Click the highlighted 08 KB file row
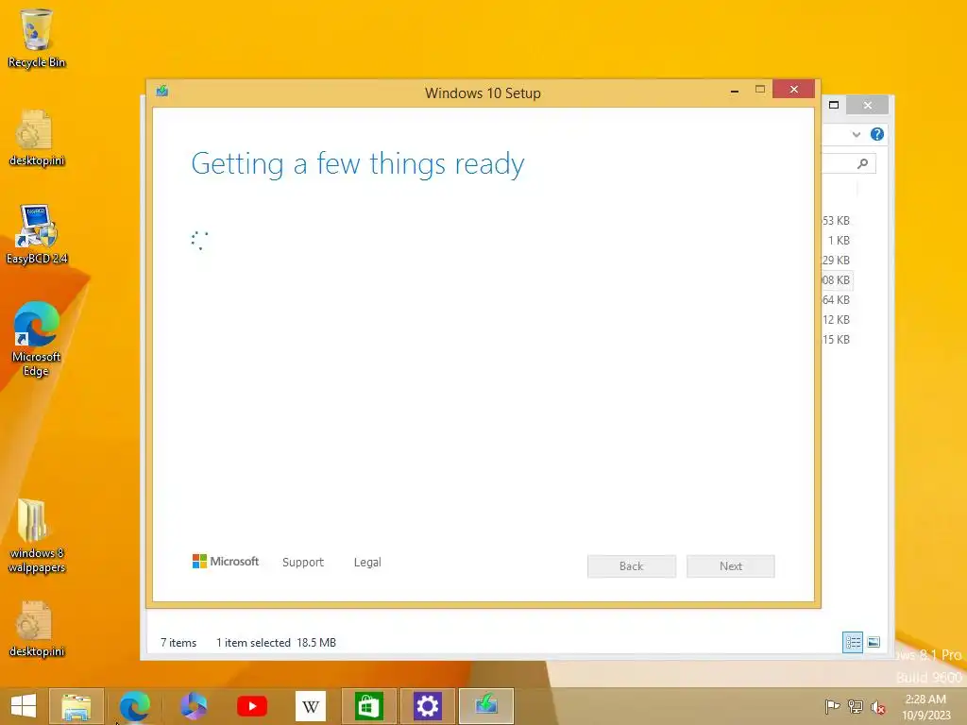967x725 pixels. (837, 279)
